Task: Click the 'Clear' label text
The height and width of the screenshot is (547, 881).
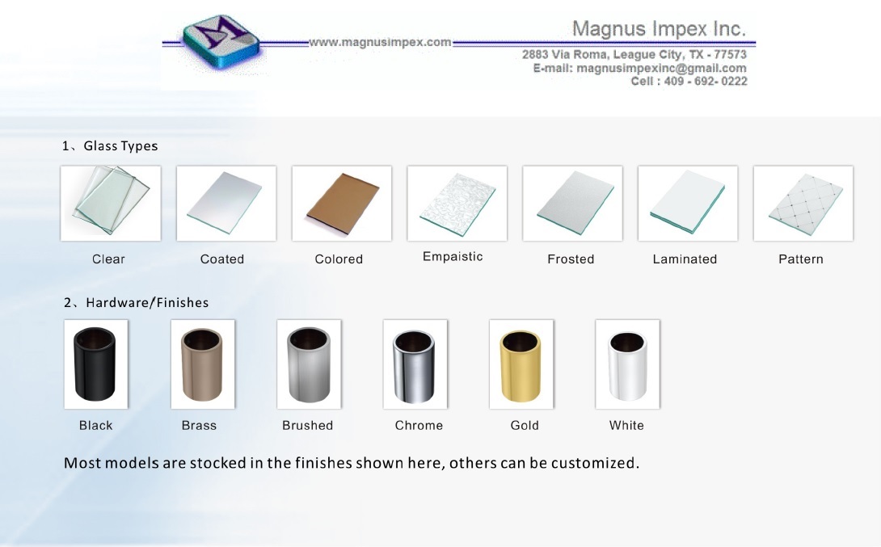Action: pyautogui.click(x=108, y=259)
